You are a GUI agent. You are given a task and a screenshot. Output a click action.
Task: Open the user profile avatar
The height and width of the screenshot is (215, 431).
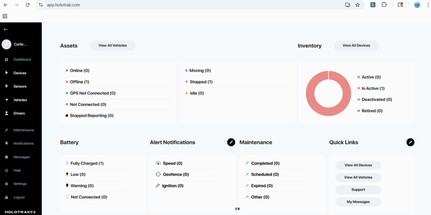click(x=6, y=44)
